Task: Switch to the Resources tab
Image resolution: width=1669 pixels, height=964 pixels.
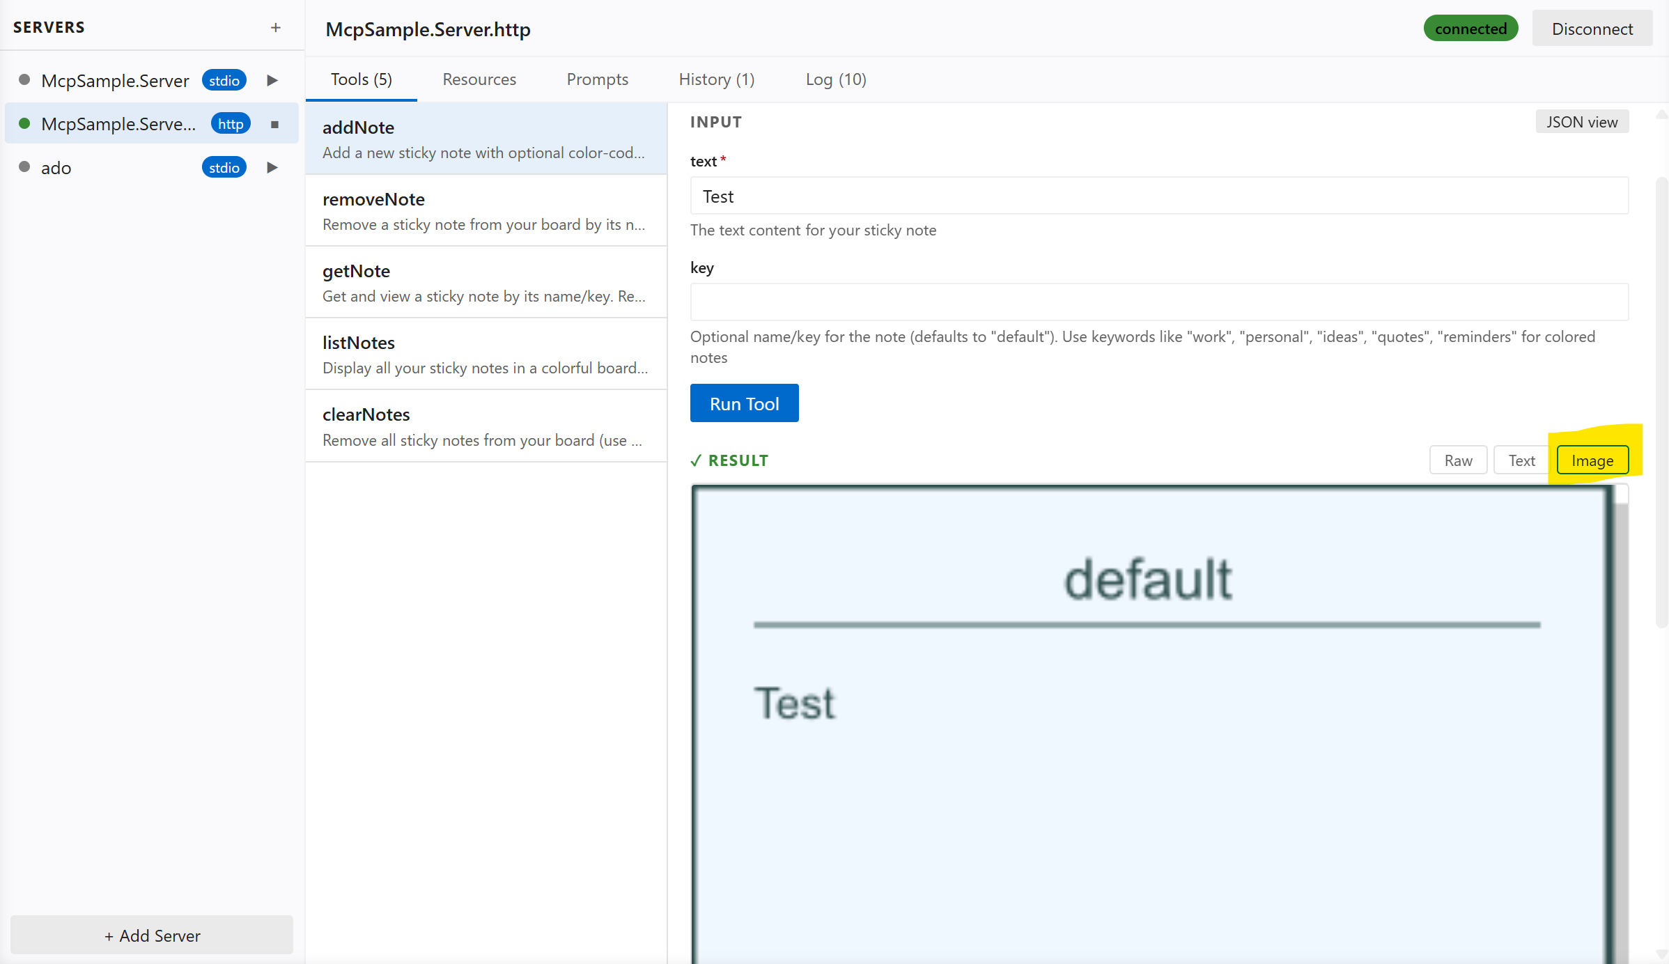Action: click(479, 79)
